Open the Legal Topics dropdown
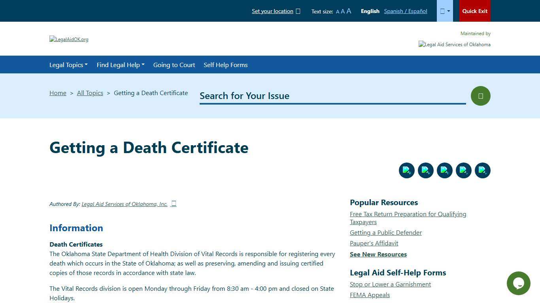 tap(68, 65)
